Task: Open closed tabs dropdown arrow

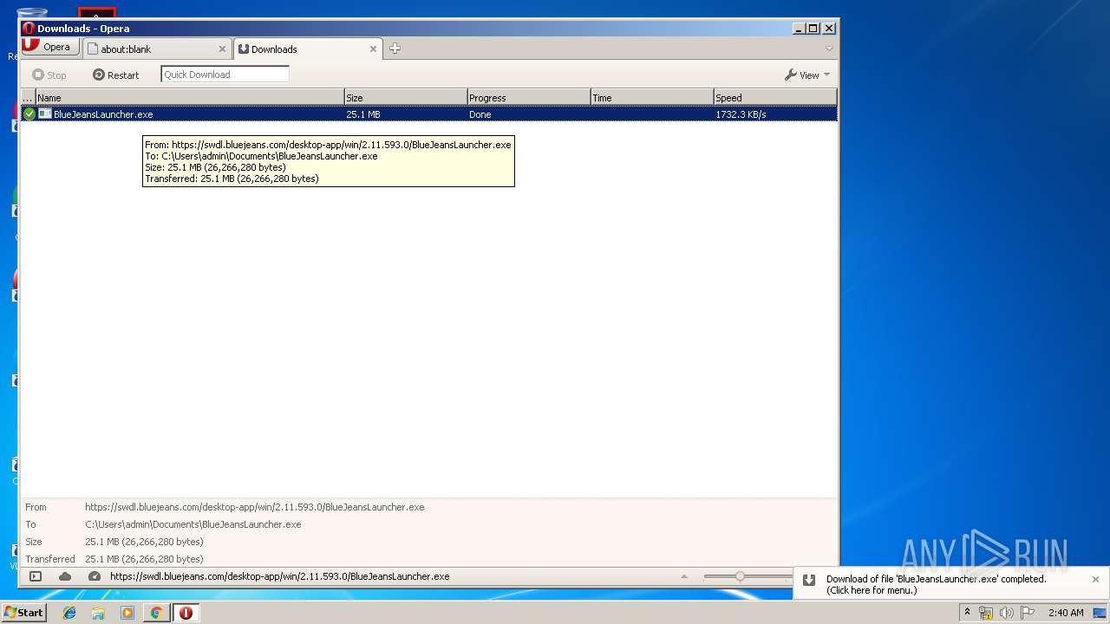Action: (829, 49)
